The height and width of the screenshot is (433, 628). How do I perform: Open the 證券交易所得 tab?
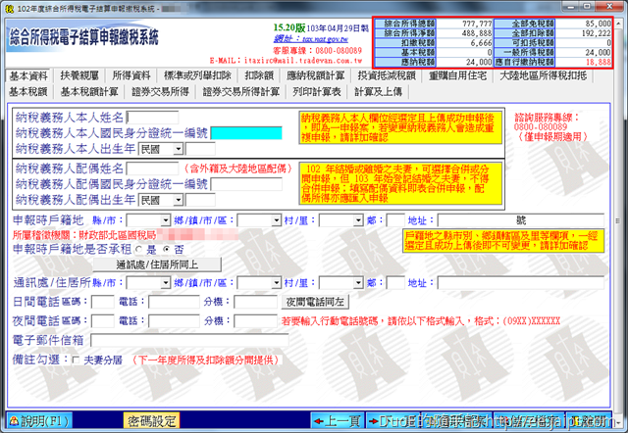tap(160, 92)
